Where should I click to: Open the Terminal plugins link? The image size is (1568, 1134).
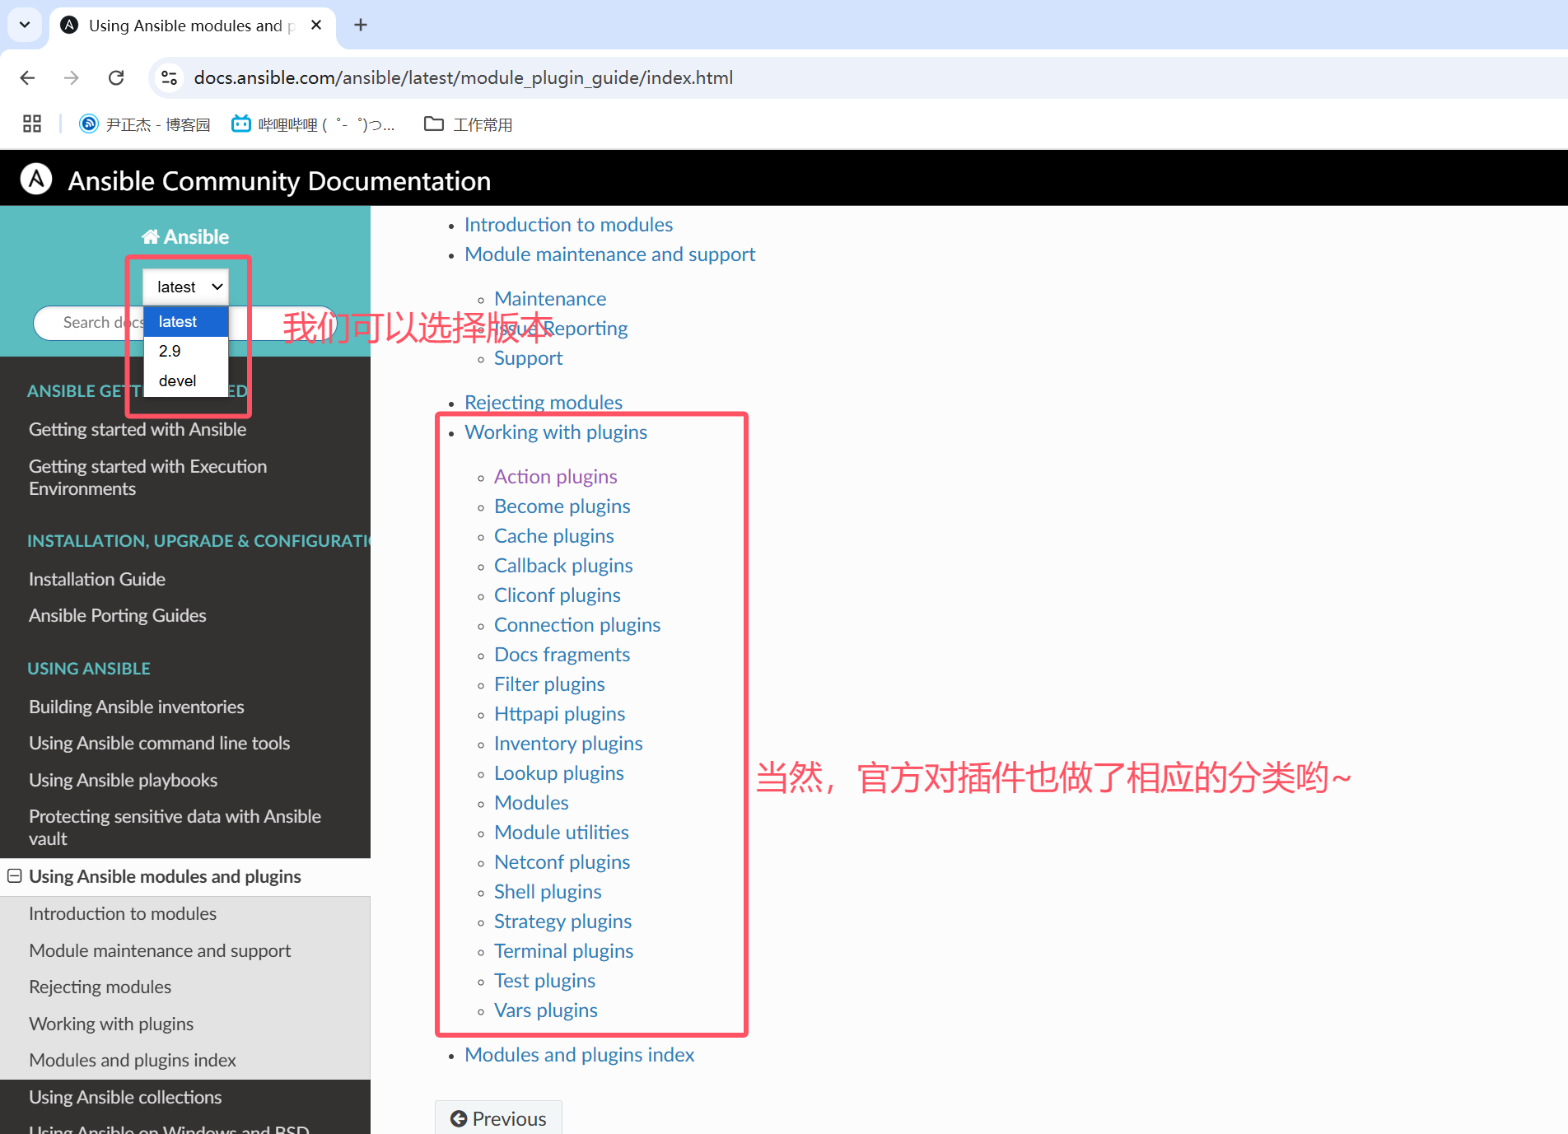[564, 951]
